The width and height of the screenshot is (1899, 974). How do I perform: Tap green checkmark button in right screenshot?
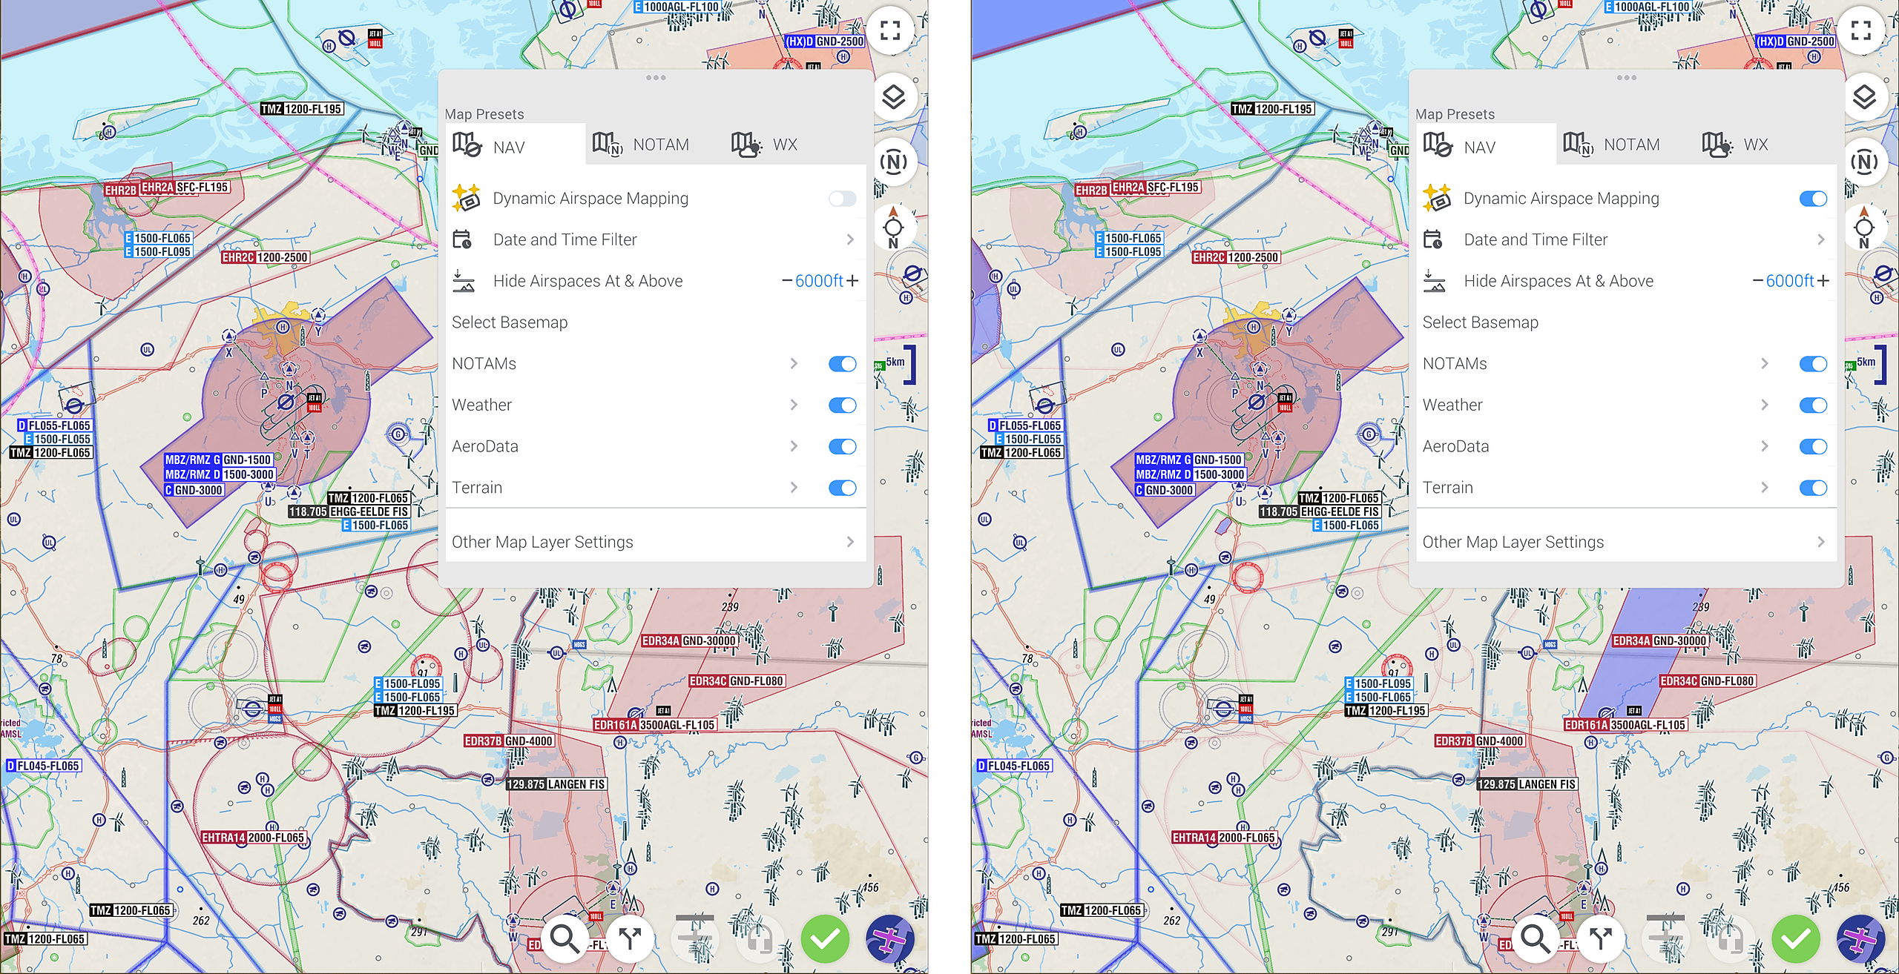point(1796,938)
